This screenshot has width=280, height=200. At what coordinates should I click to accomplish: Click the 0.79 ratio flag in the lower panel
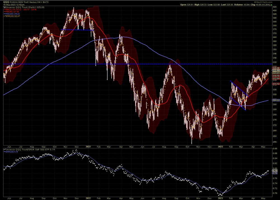tap(275, 171)
